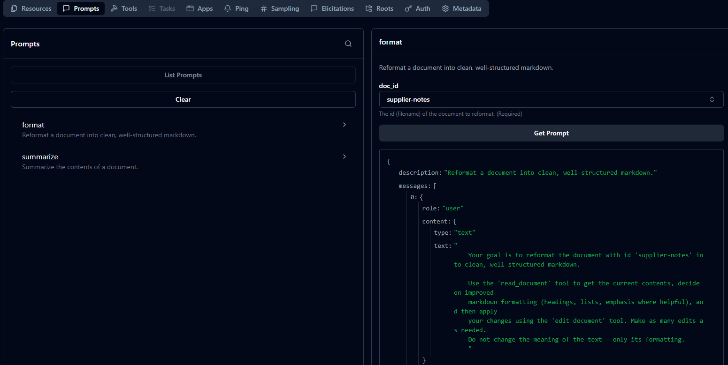Click the chevron next to summarize

click(345, 156)
